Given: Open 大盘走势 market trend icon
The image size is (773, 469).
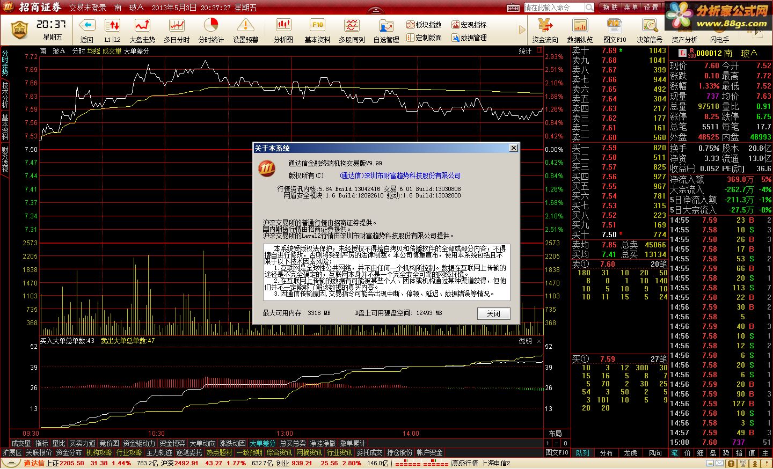Looking at the screenshot, I should click(x=142, y=25).
